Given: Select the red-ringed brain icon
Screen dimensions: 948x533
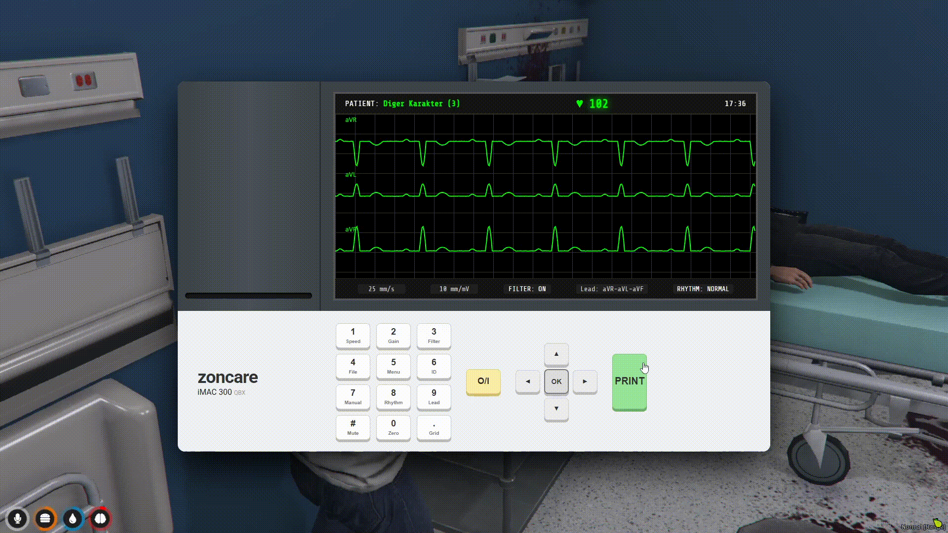Looking at the screenshot, I should [x=100, y=518].
